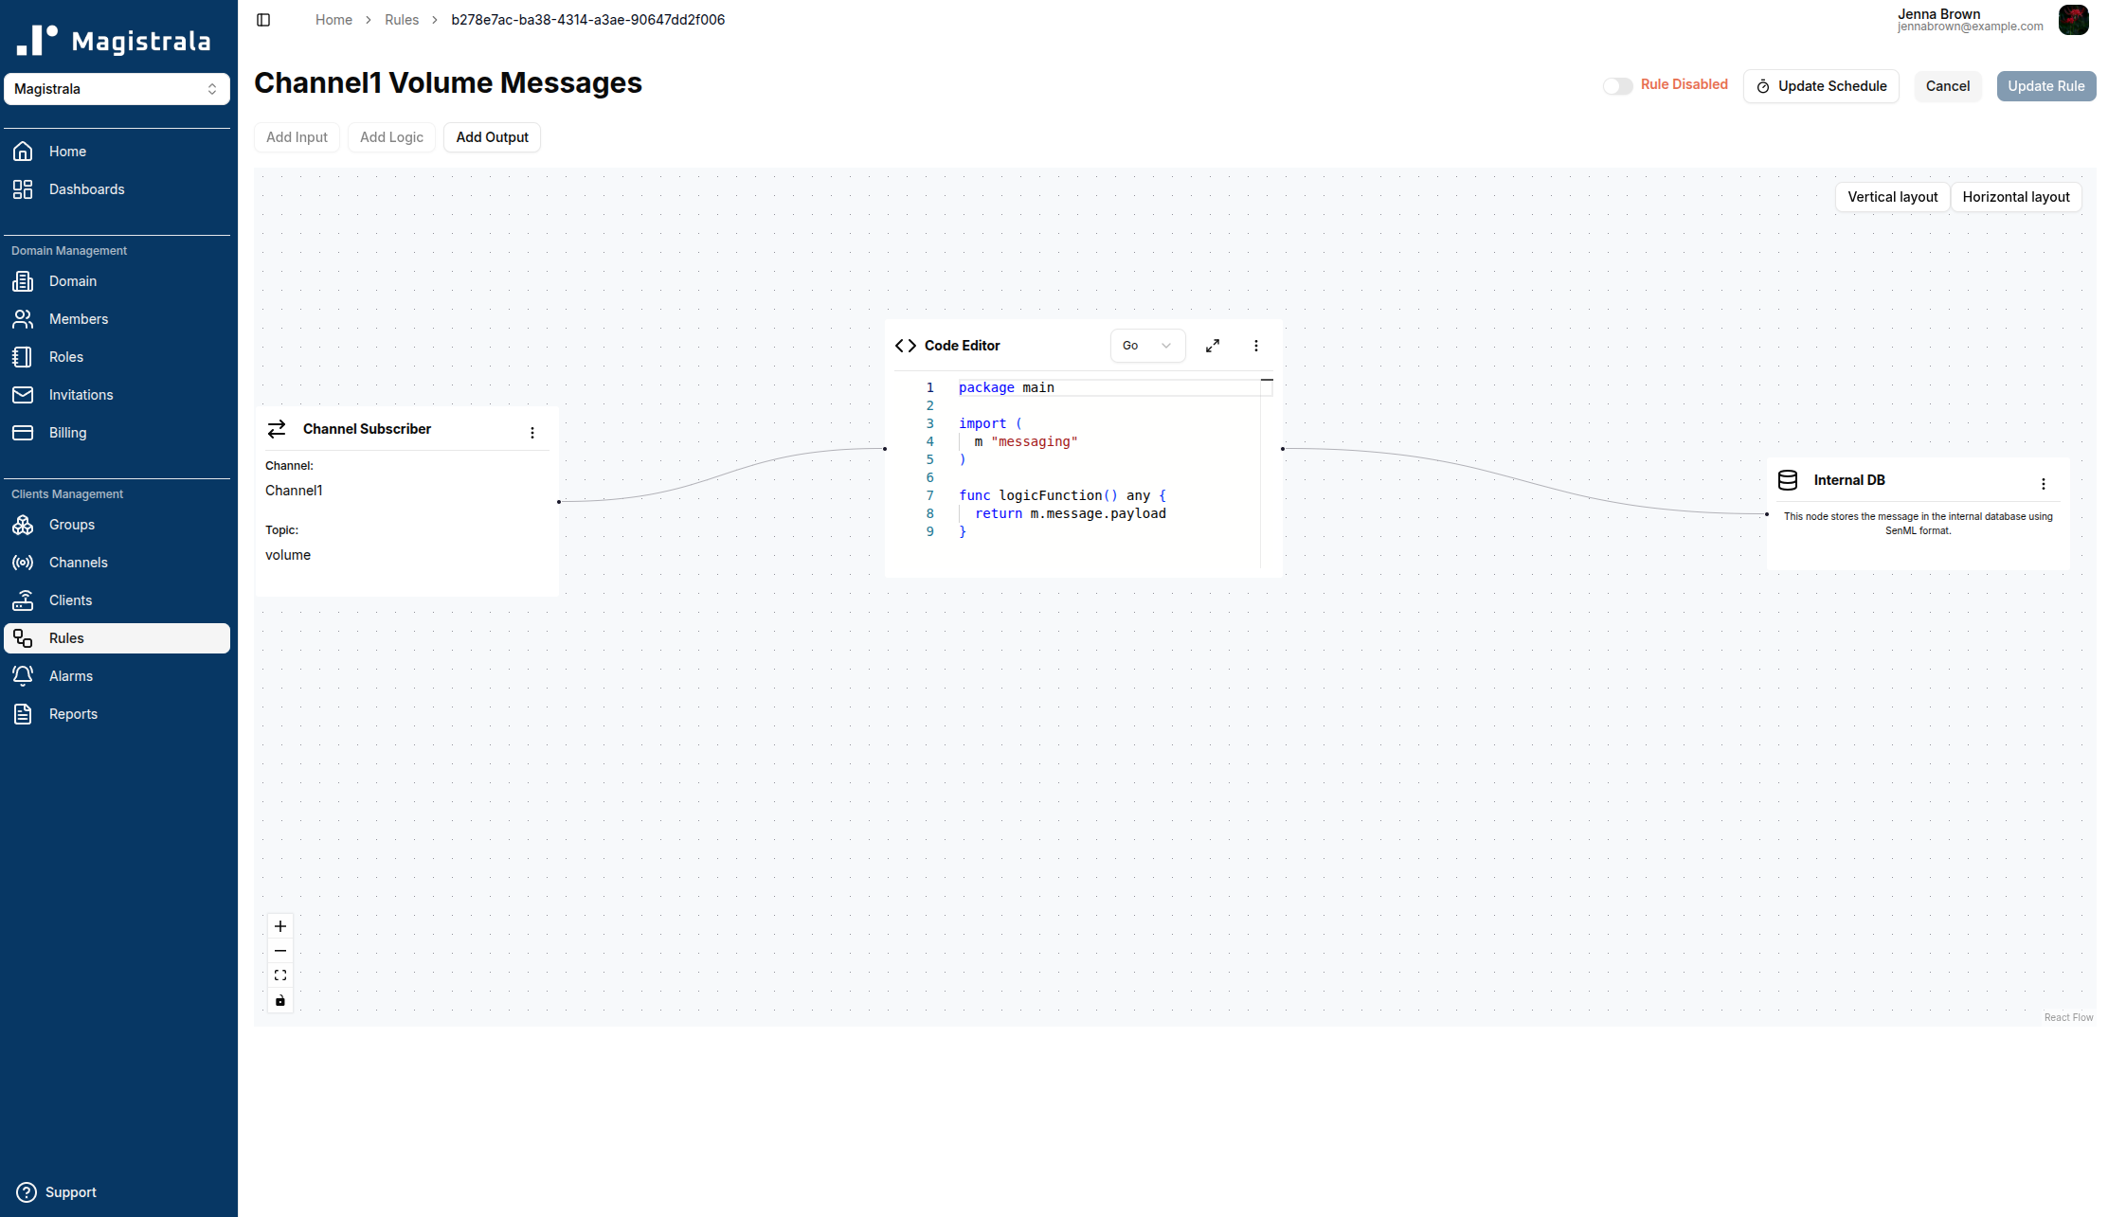Navigate to Rules via the breadcrumb link
The height and width of the screenshot is (1217, 2108).
click(402, 19)
